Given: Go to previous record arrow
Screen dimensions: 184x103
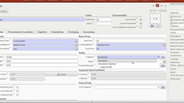Looking at the screenshot, I should 155,11.
